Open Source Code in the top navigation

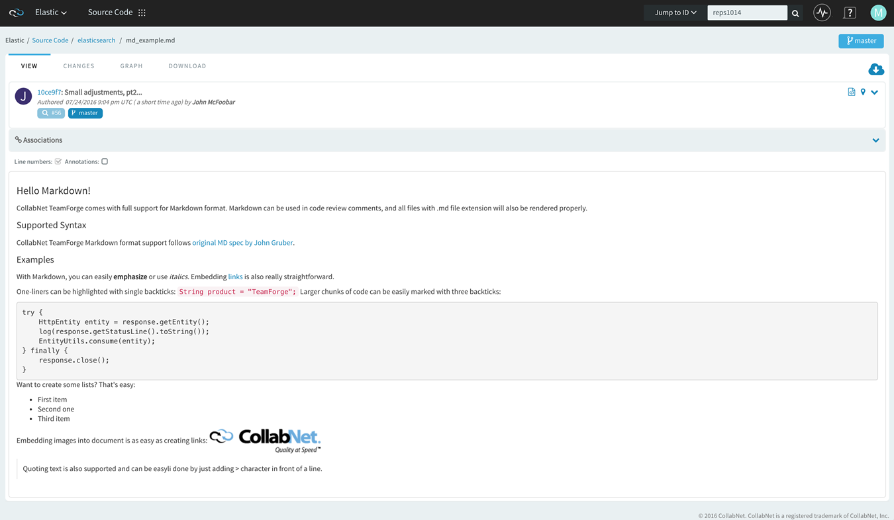click(x=110, y=13)
